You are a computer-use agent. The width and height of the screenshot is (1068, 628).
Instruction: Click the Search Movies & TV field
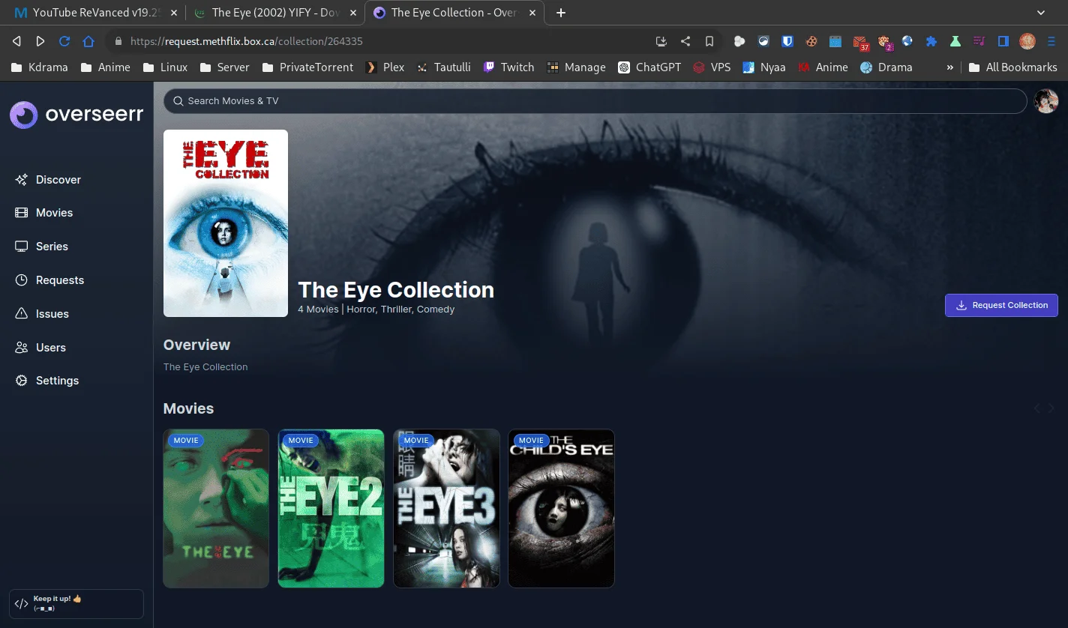click(595, 101)
